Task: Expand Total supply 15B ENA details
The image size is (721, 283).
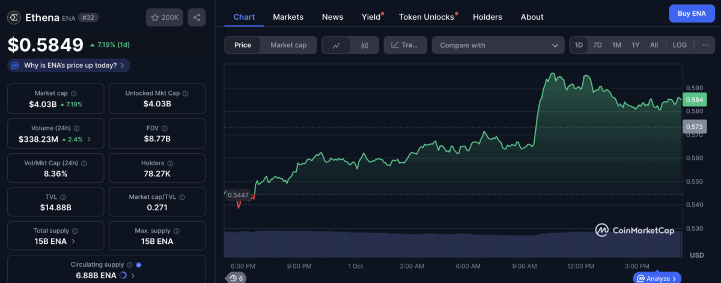Action: pyautogui.click(x=73, y=241)
